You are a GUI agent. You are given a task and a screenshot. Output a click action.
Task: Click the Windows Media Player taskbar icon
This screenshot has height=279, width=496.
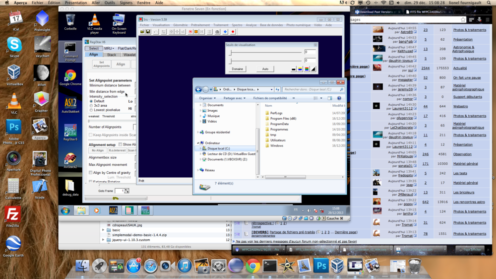tap(97, 210)
